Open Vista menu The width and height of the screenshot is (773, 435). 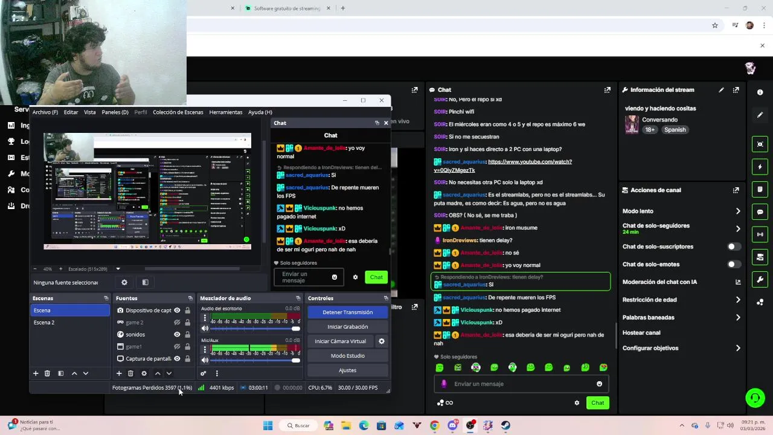click(90, 112)
